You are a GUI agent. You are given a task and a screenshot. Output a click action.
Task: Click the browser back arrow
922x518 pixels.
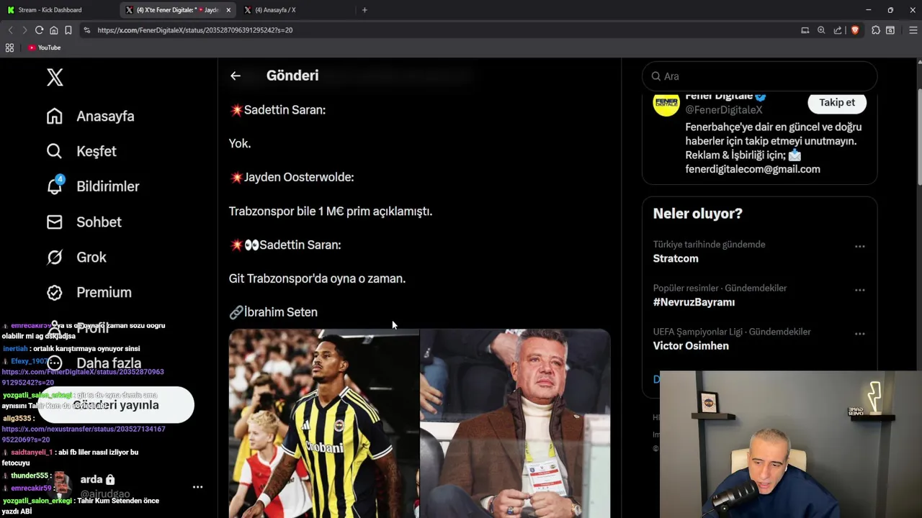tap(10, 30)
